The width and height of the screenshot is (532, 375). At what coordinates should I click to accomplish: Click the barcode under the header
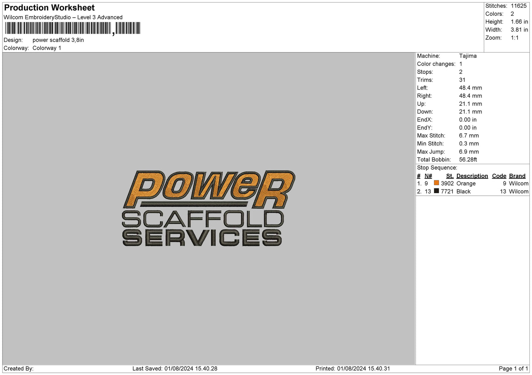tap(73, 28)
